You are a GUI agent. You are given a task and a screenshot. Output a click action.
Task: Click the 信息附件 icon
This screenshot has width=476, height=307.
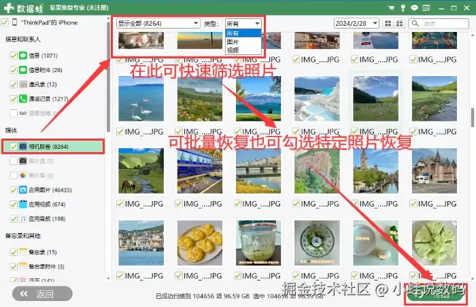pos(23,70)
